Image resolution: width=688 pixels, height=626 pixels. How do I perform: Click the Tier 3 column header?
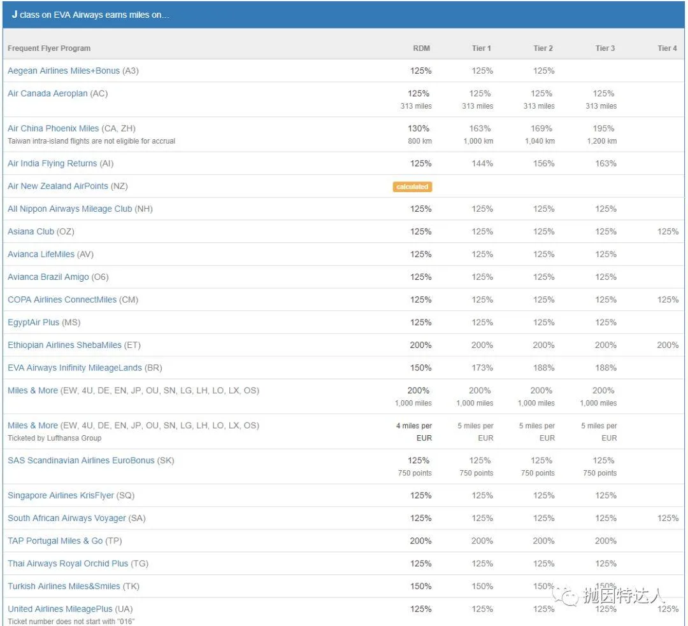pyautogui.click(x=606, y=48)
